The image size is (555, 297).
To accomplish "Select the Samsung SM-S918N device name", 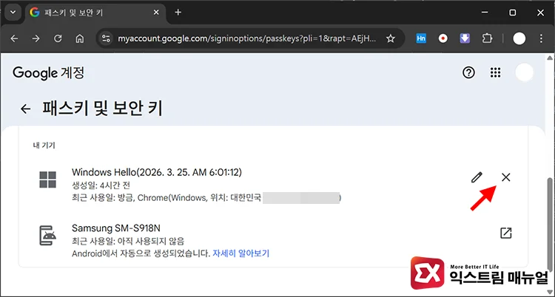I will click(x=116, y=228).
